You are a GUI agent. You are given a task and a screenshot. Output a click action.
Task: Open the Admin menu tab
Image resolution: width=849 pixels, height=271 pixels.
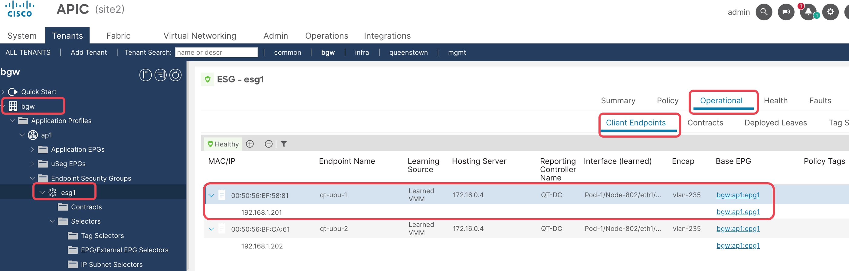point(276,36)
